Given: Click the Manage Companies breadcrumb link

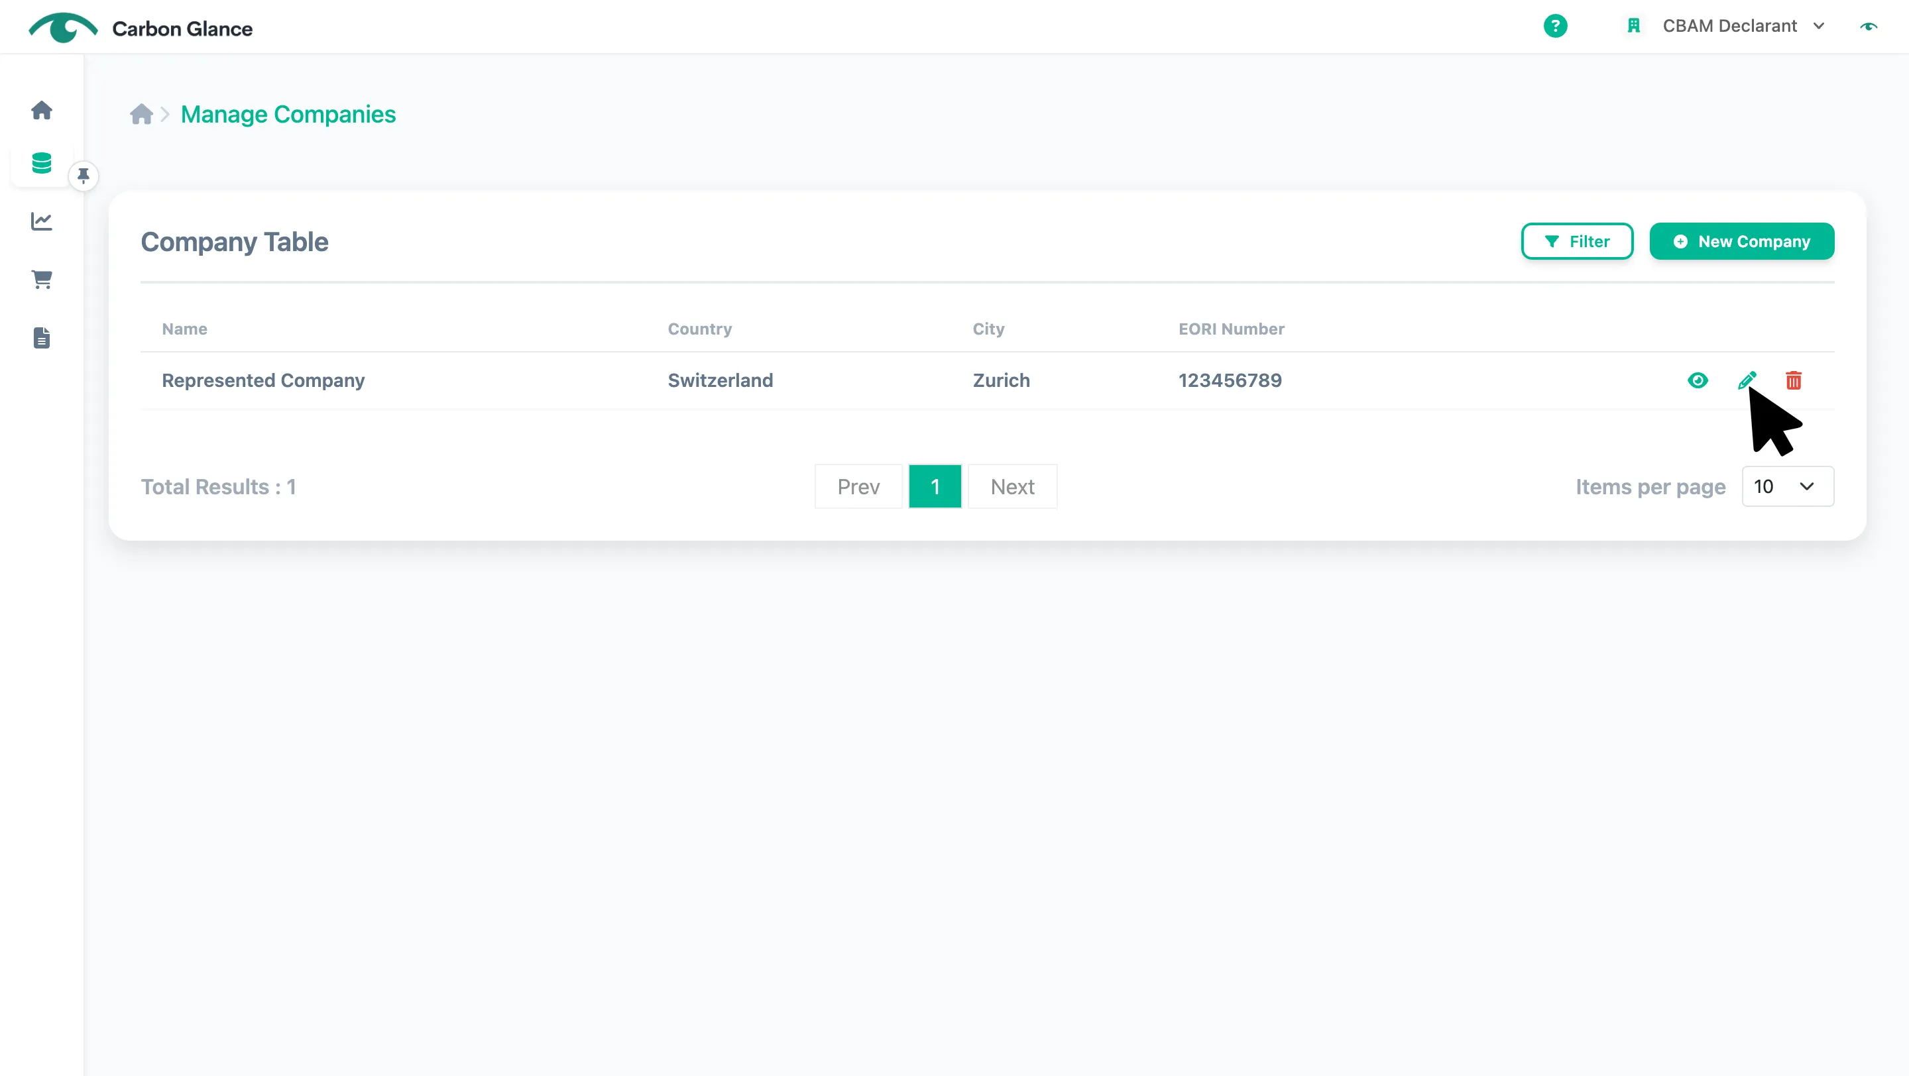Looking at the screenshot, I should pos(288,114).
